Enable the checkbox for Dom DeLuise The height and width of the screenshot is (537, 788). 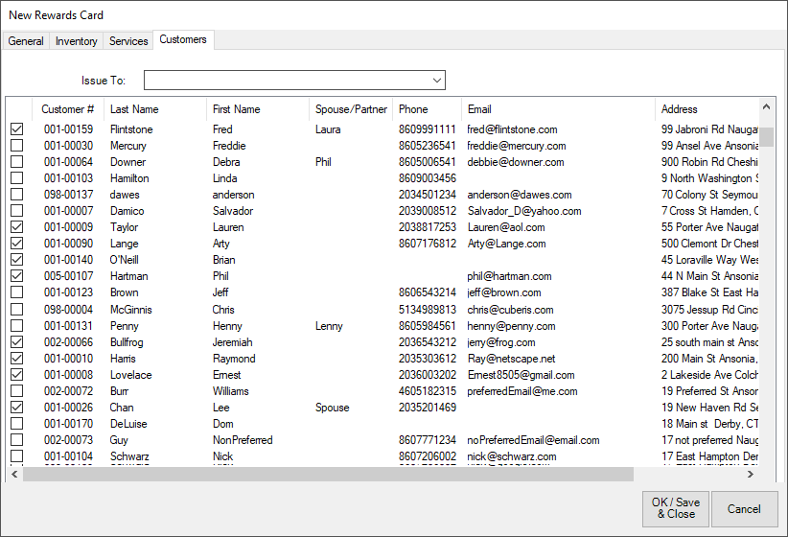[x=17, y=424]
